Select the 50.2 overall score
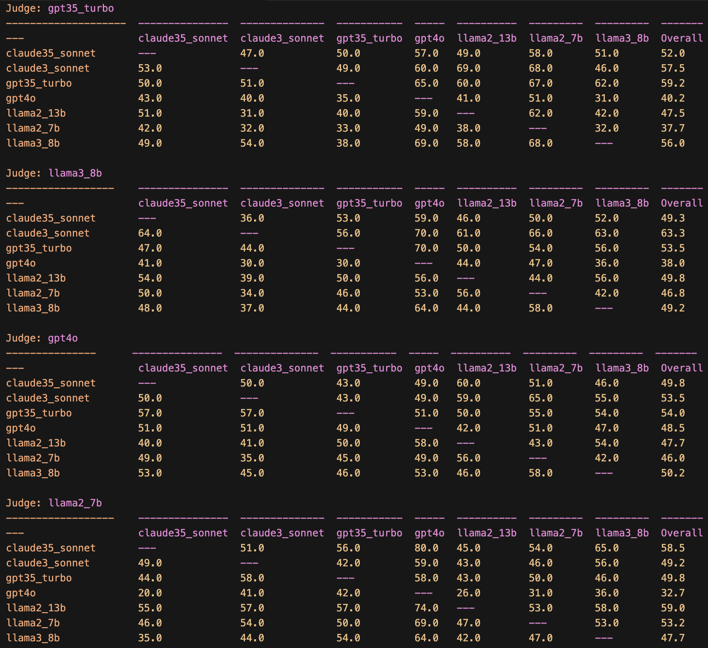Screen dimensions: 708x648 673,473
